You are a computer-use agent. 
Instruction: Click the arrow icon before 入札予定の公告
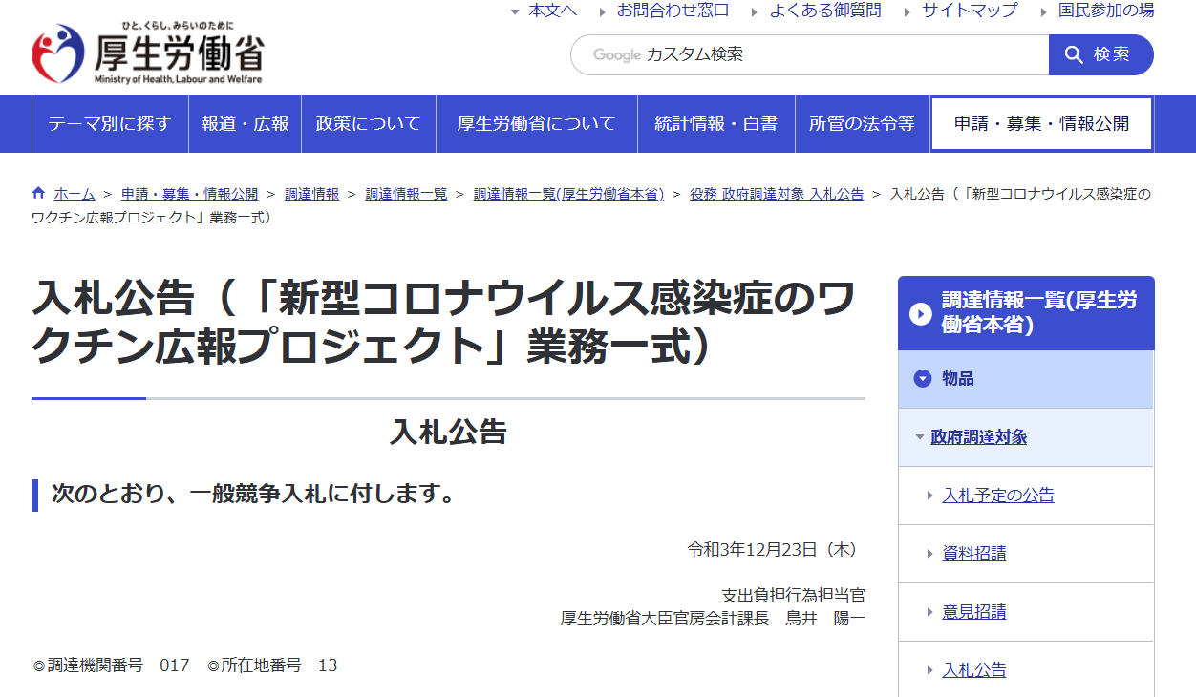(930, 496)
